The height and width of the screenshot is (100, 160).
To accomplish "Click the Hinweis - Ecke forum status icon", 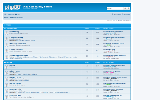I will tap(6, 91).
